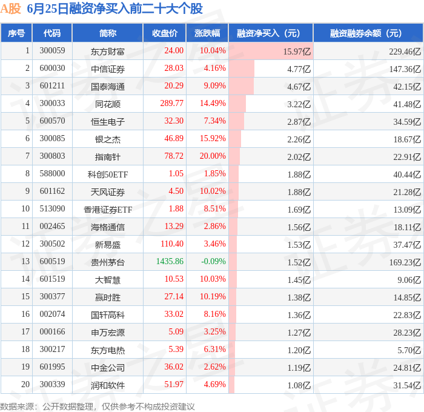This screenshot has width=424, height=412.
Task: Click the 代码 column header
Action: pyautogui.click(x=52, y=33)
